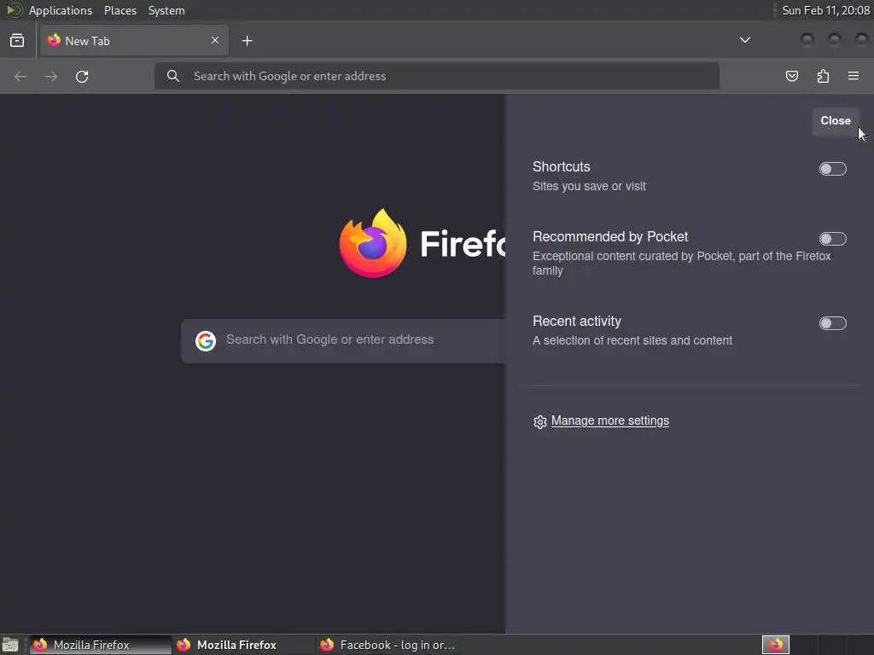Screen dimensions: 874x655
Task: Expand the list all tabs chevron
Action: click(x=744, y=40)
